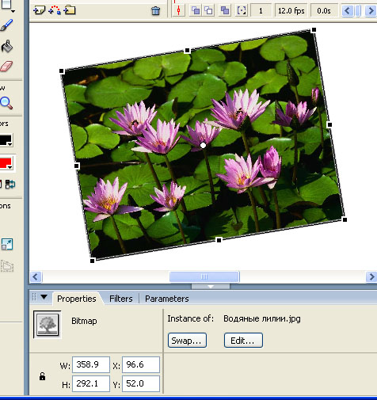
Task: Click the bottom-right transform corner handle
Action: point(345,219)
